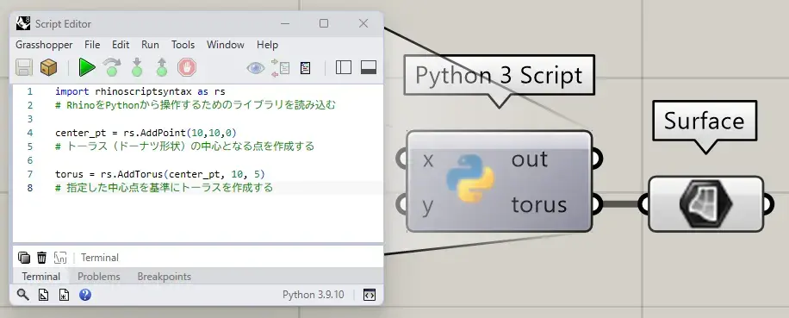Click the copy terminal output icon
Viewport: 789px width, 318px height.
[23, 258]
